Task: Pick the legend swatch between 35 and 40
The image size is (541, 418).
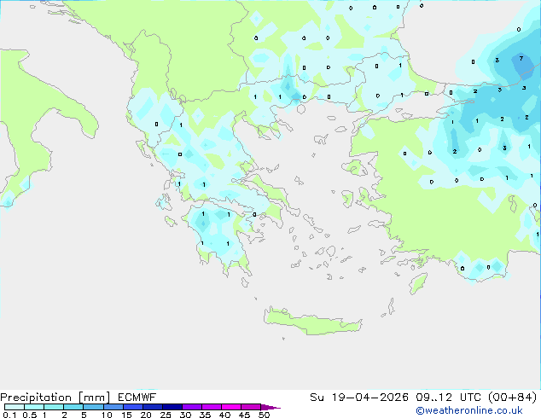Action: click(x=211, y=407)
